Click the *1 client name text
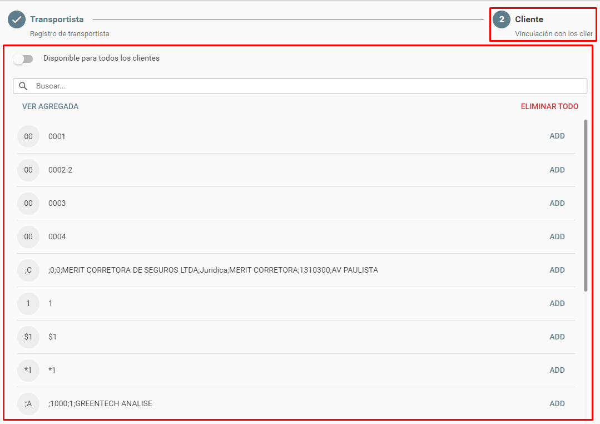Image resolution: width=600 pixels, height=424 pixels. pyautogui.click(x=52, y=370)
